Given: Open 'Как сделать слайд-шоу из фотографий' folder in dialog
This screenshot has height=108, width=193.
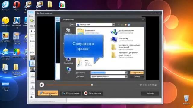Looking at the screenshot, I should [125, 47].
